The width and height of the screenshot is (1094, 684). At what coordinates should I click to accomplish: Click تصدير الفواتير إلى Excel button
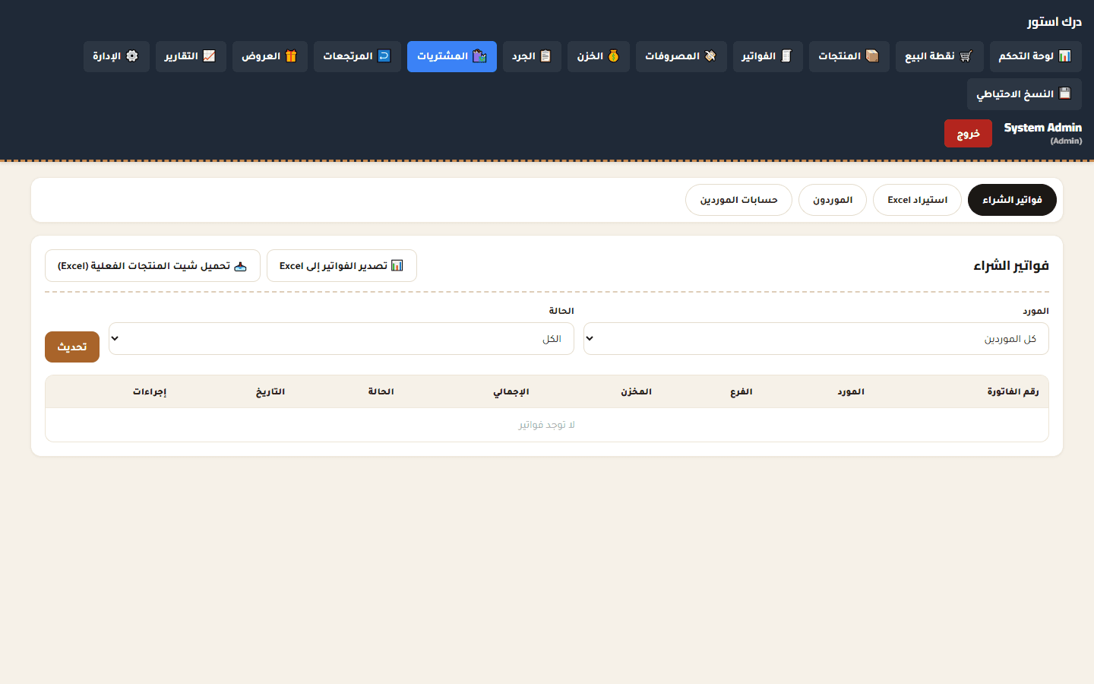click(x=342, y=266)
